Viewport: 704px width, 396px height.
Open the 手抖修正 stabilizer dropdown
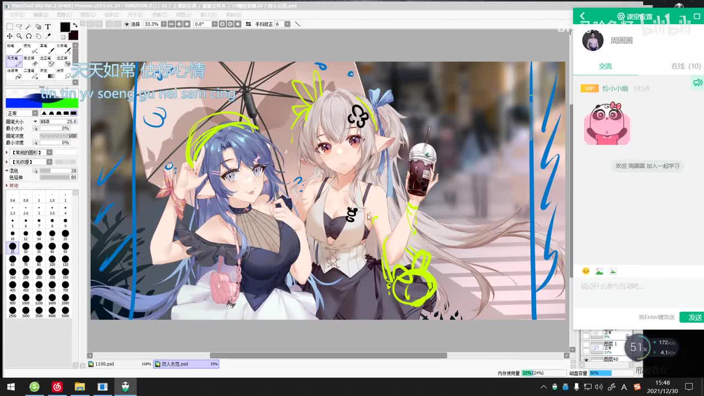287,24
